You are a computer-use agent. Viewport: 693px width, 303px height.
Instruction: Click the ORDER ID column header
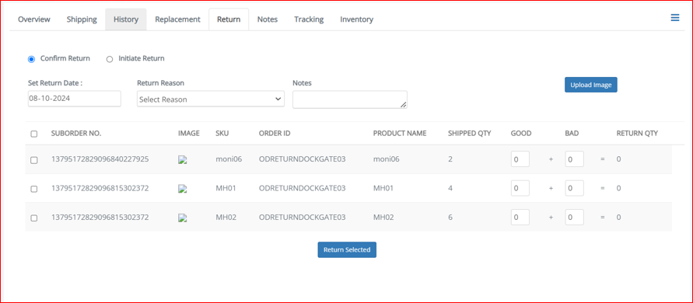pos(275,134)
